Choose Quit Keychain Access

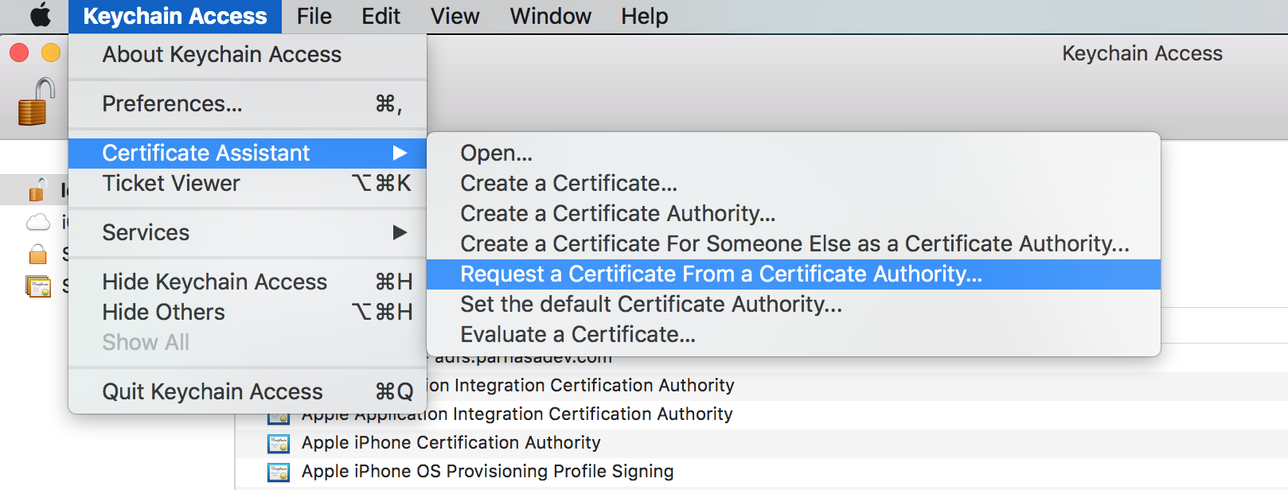[213, 392]
